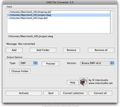Click the Version dropdown blue arrow stepper
The height and width of the screenshot is (107, 120).
[x=112, y=63]
